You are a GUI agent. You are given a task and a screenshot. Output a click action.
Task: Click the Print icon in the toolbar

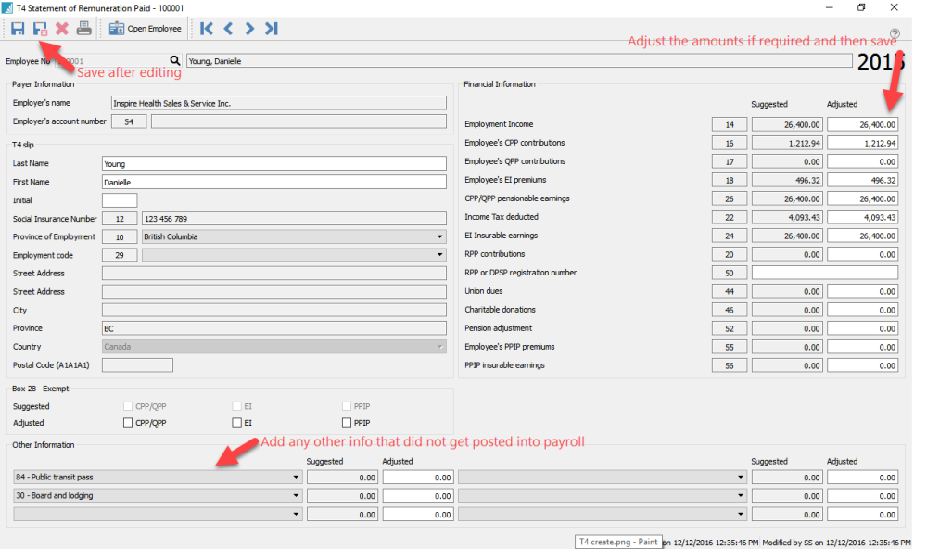click(x=83, y=29)
